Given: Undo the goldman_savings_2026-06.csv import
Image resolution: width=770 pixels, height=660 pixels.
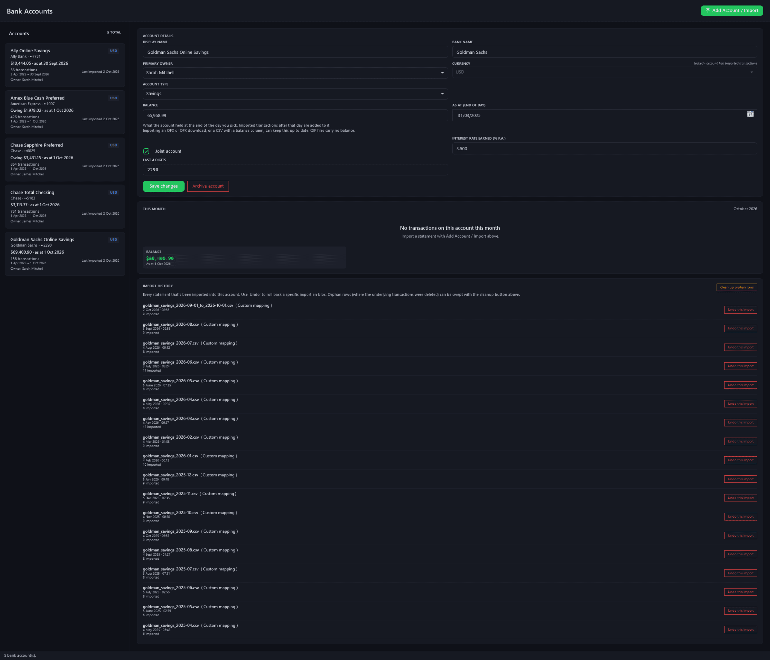Looking at the screenshot, I should click(740, 366).
